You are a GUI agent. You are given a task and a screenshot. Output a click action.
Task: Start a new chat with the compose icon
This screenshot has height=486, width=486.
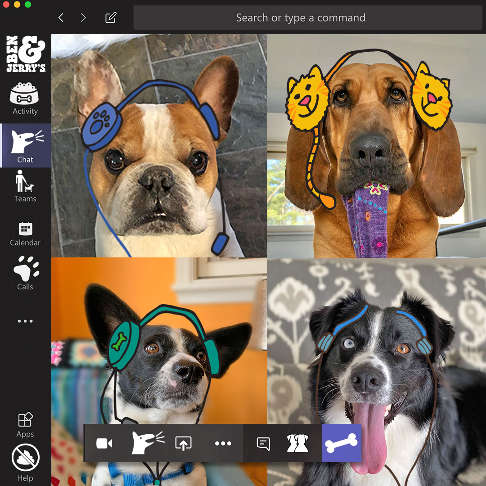coord(110,18)
